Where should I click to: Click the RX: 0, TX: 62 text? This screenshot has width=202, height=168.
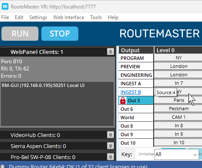click(15, 69)
